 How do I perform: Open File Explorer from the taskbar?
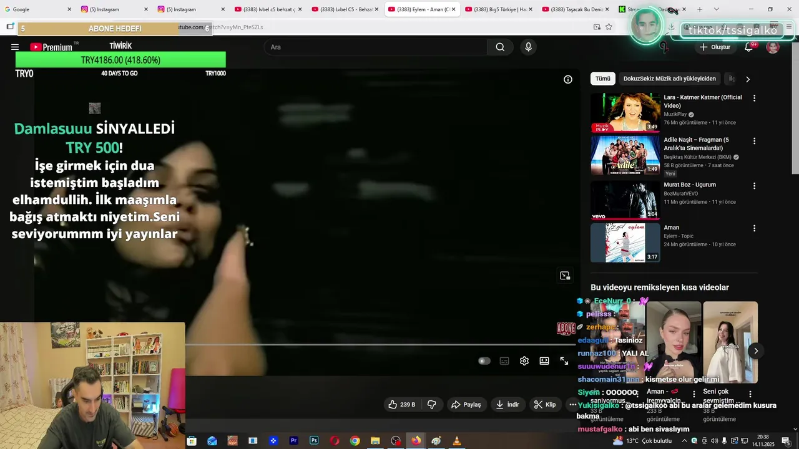tap(375, 441)
